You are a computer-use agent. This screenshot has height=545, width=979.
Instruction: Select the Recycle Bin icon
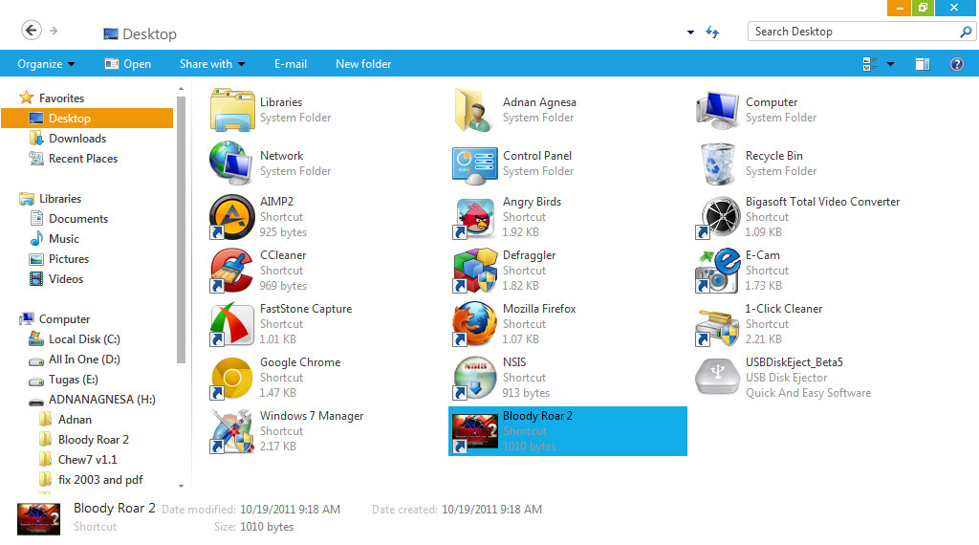[717, 163]
